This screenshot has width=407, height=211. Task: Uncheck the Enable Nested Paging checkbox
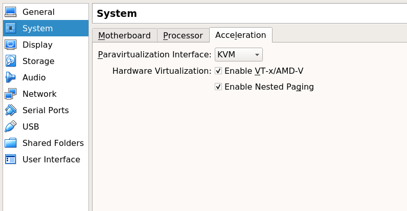tap(218, 87)
